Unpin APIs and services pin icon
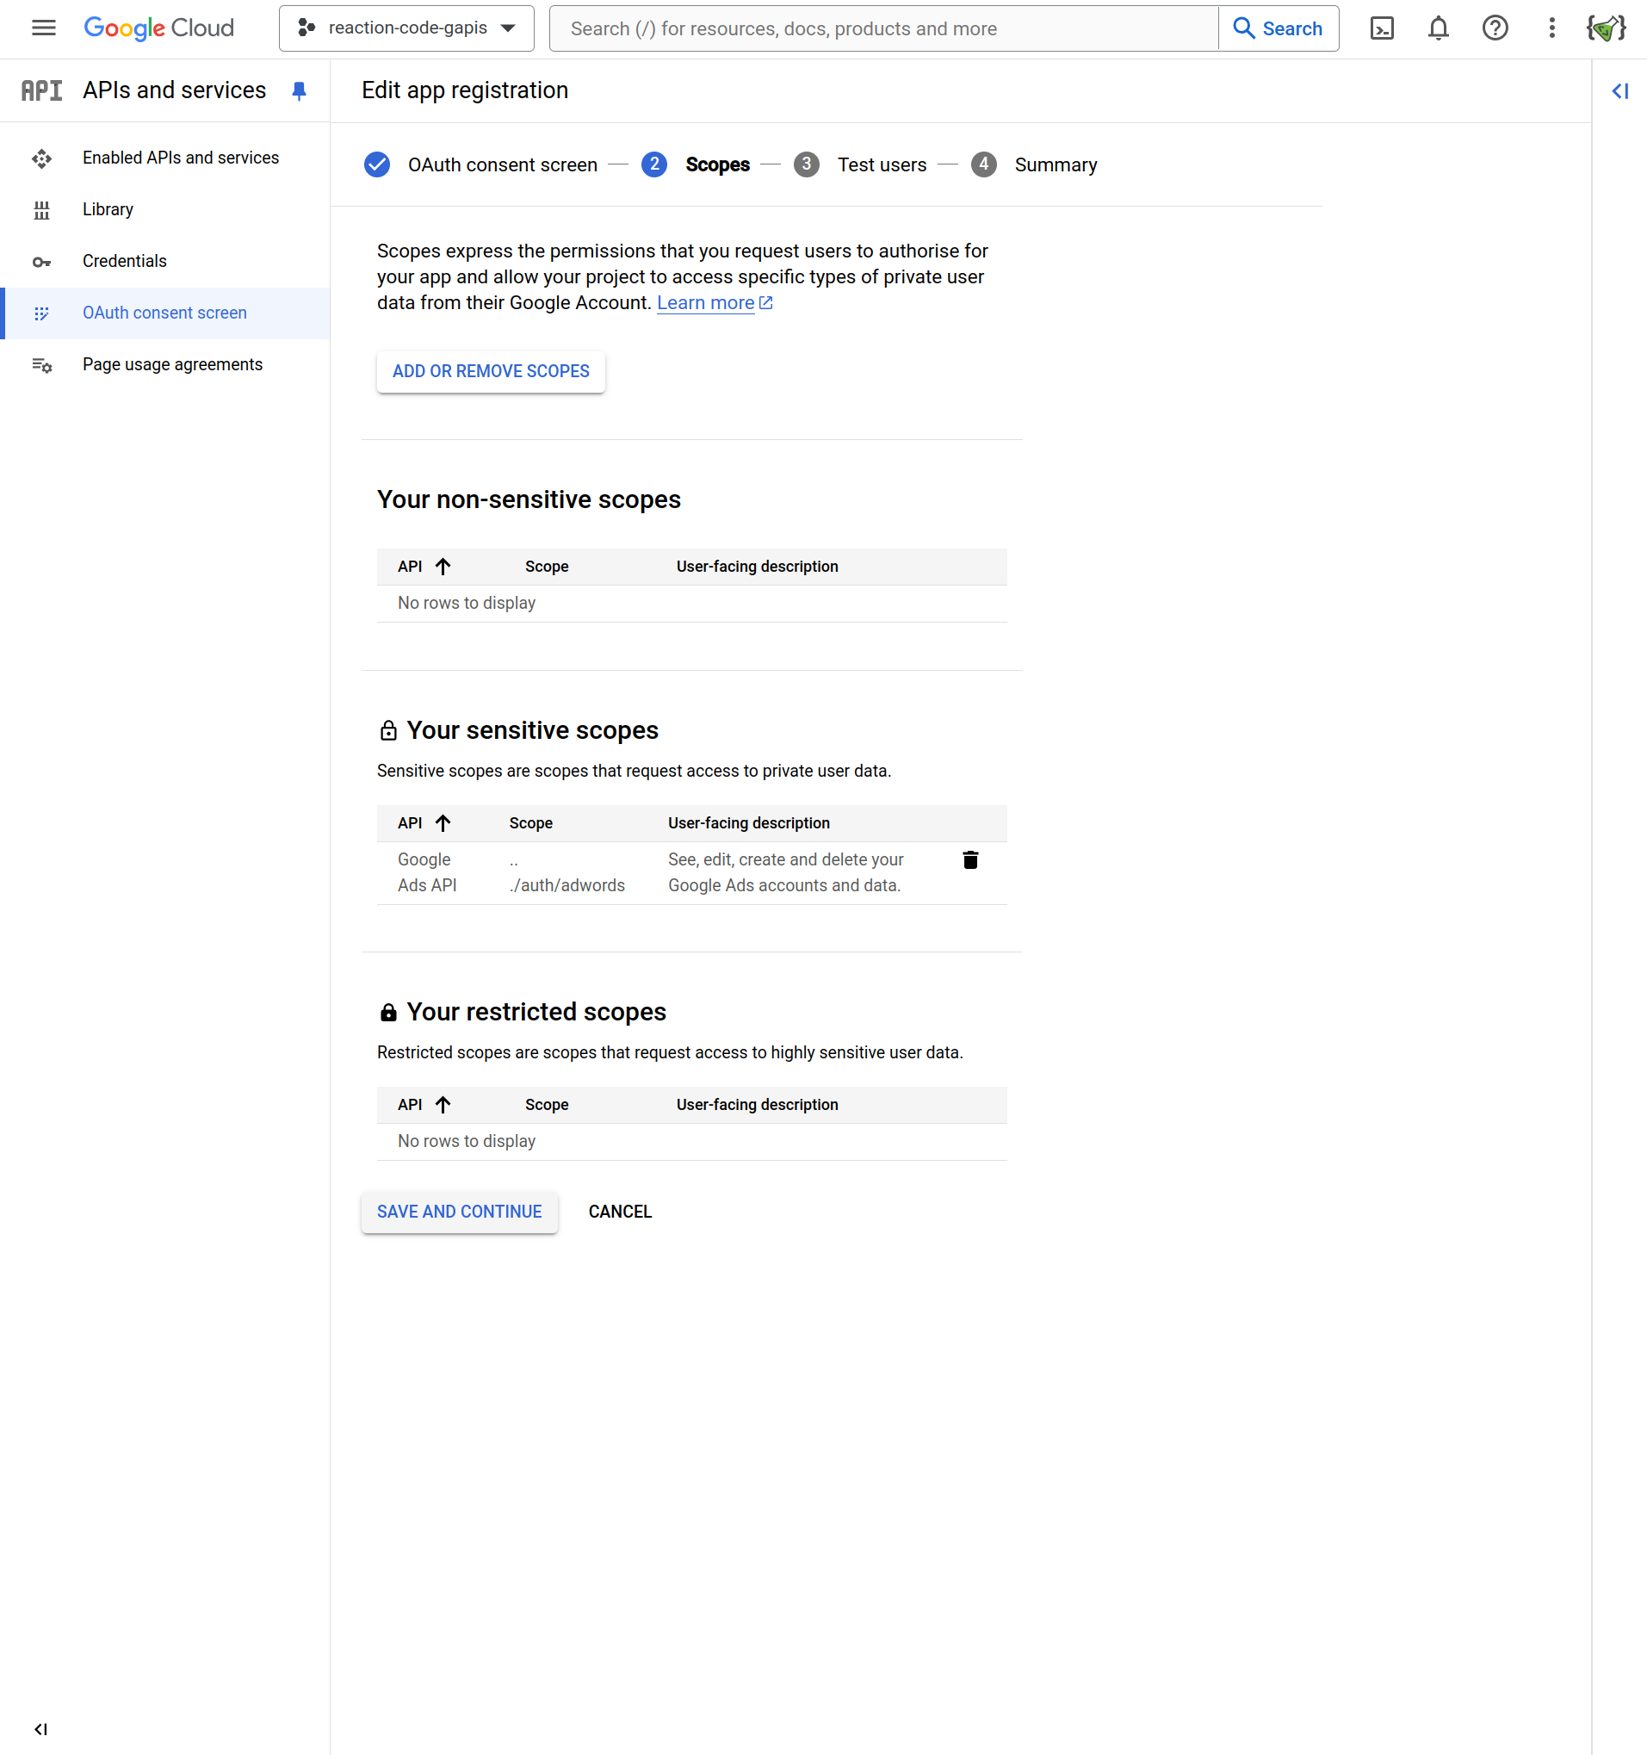This screenshot has width=1647, height=1755. 300,91
